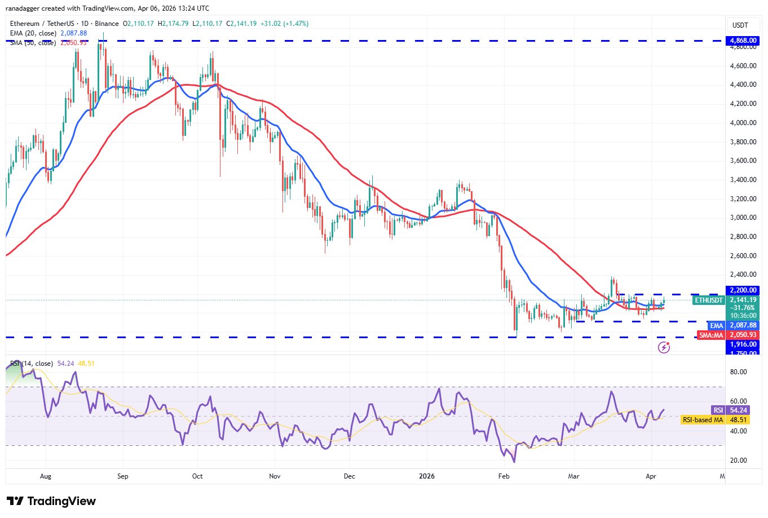This screenshot has height=518, width=768.
Task: Click the Aug marker on time axis
Action: point(46,476)
